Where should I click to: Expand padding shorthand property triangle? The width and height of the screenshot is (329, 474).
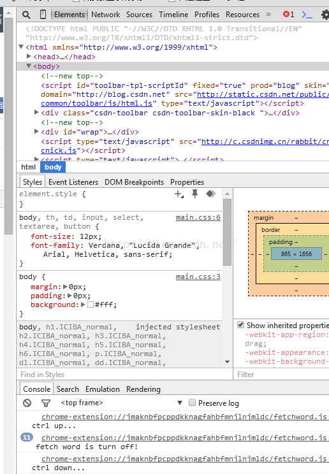(x=69, y=296)
